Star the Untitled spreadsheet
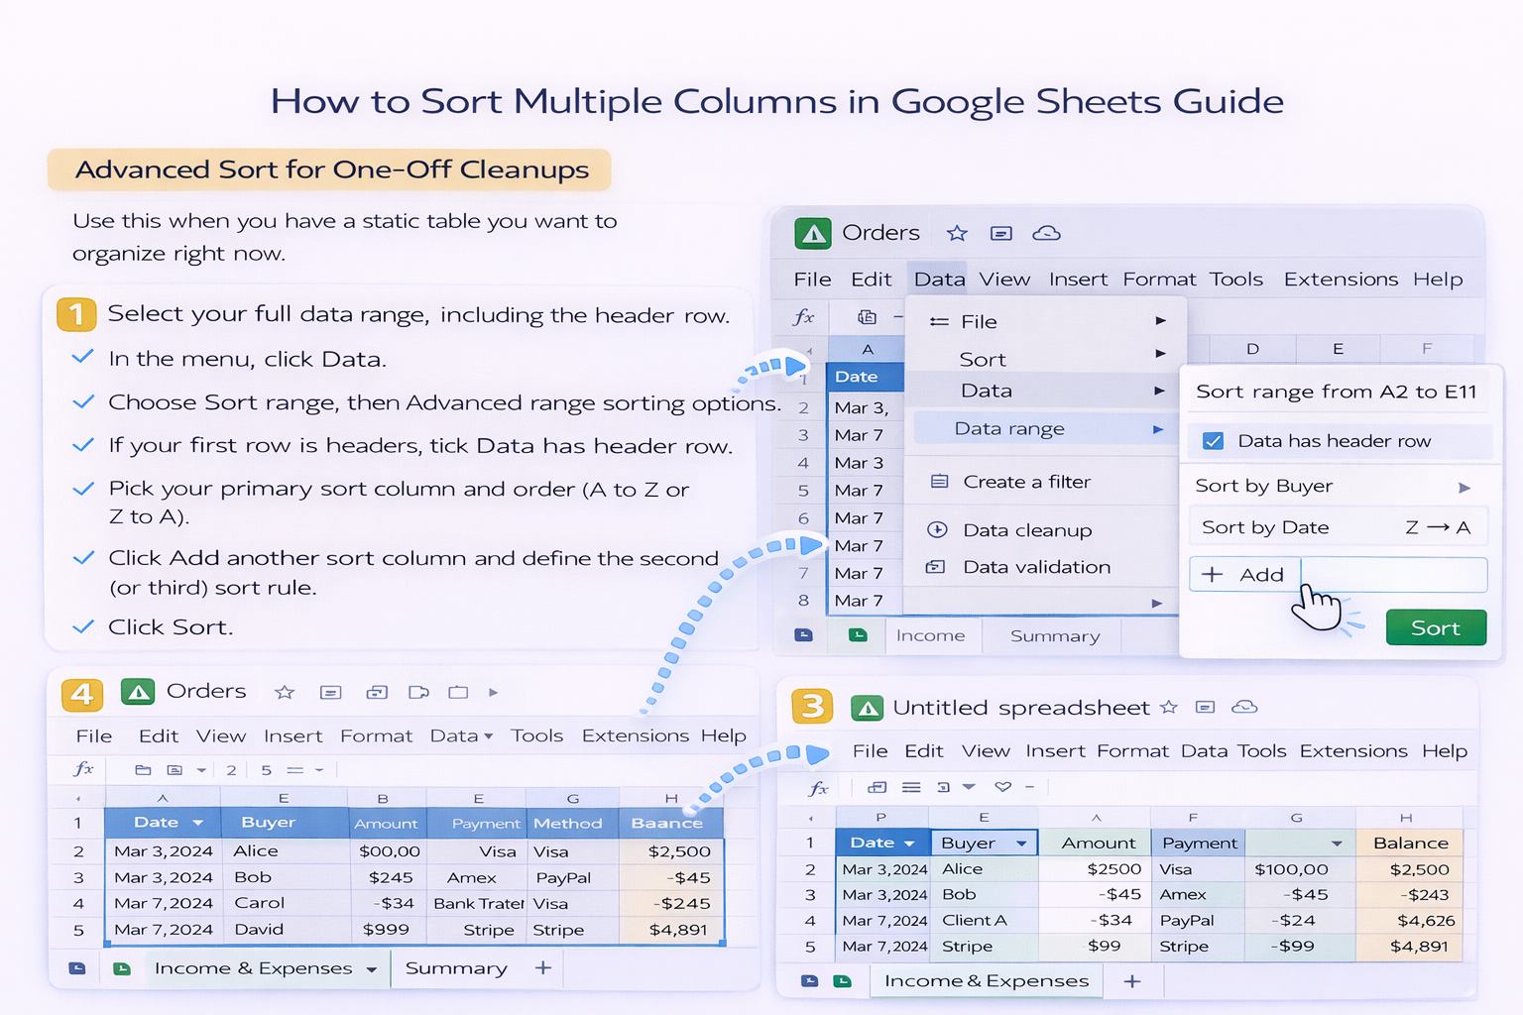 [x=1169, y=707]
